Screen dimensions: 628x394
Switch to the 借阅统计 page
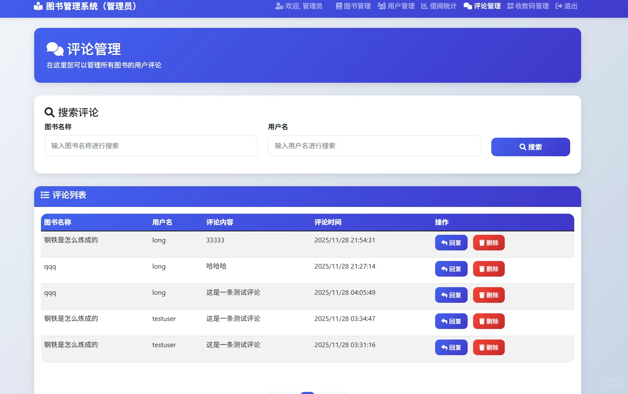point(439,6)
